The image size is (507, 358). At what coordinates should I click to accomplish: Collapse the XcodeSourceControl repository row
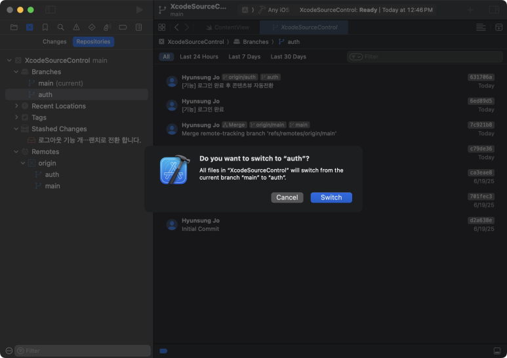9,60
